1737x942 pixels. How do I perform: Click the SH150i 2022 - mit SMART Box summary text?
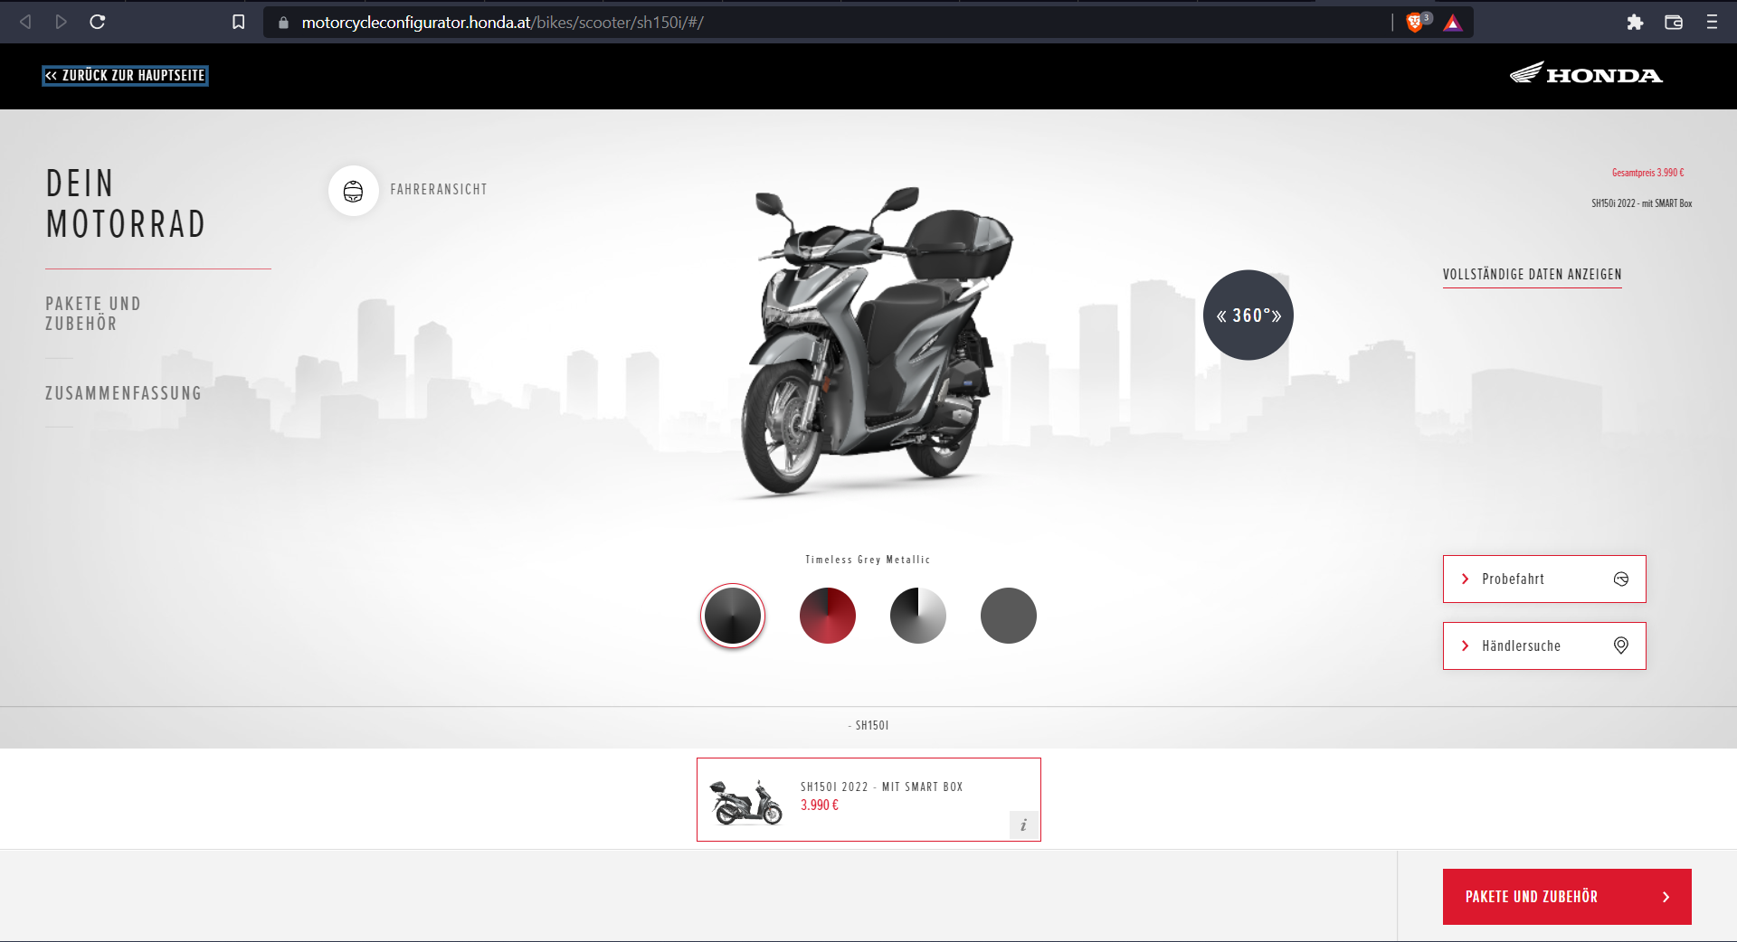coord(1641,203)
